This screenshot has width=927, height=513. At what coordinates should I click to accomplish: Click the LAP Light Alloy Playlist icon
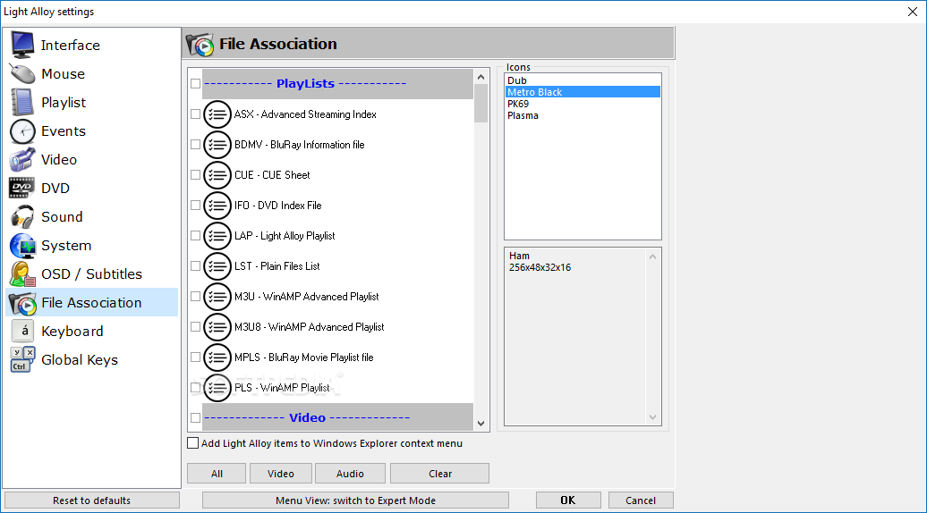coord(217,236)
